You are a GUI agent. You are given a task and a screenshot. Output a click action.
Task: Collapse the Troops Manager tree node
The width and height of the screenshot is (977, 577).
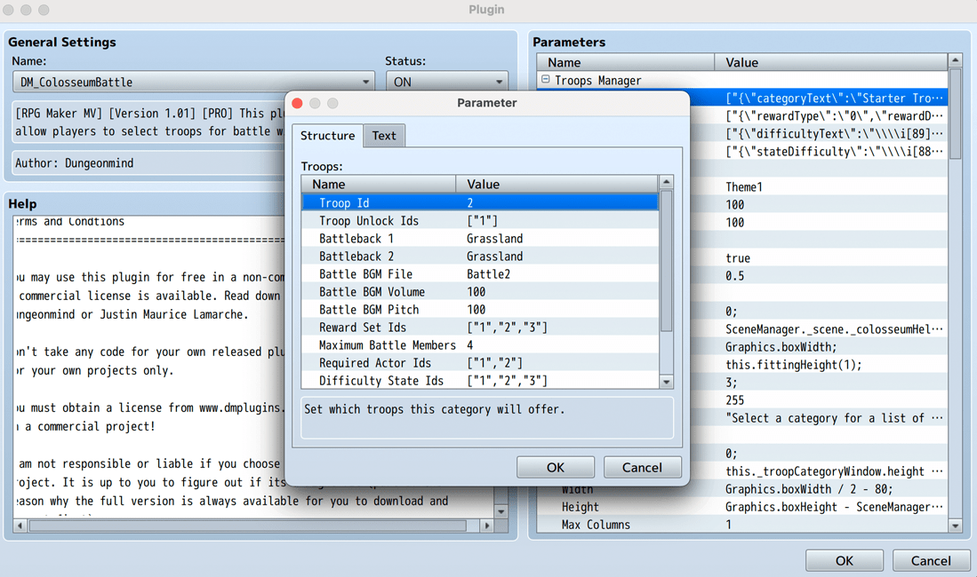coord(545,80)
